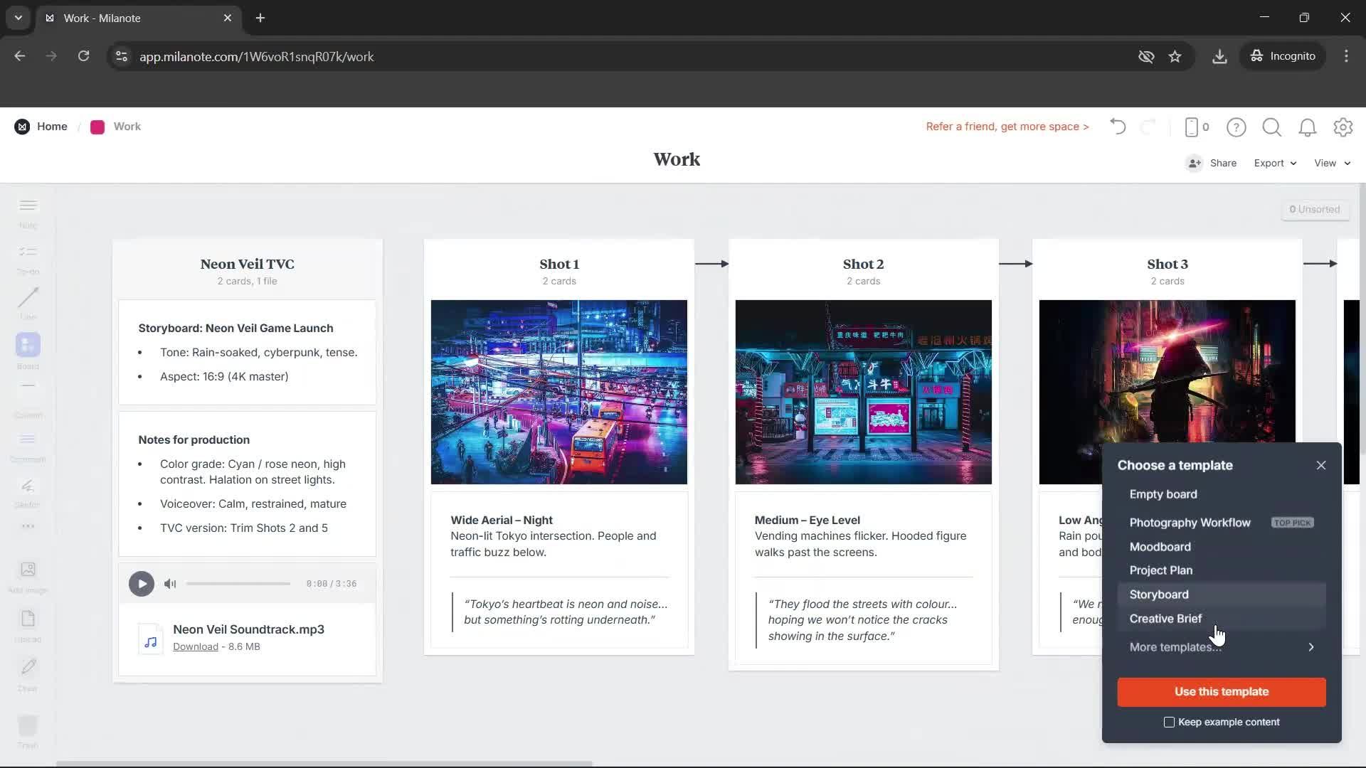Viewport: 1366px width, 768px height.
Task: Enable Keep example content option
Action: coord(1169,722)
